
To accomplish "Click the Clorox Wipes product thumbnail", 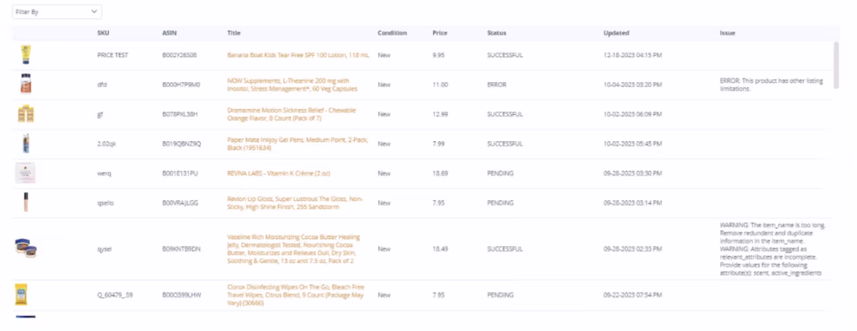I will pos(21,295).
